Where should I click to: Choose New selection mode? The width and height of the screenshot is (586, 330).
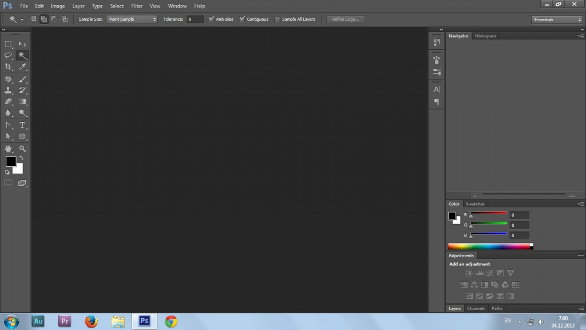34,19
